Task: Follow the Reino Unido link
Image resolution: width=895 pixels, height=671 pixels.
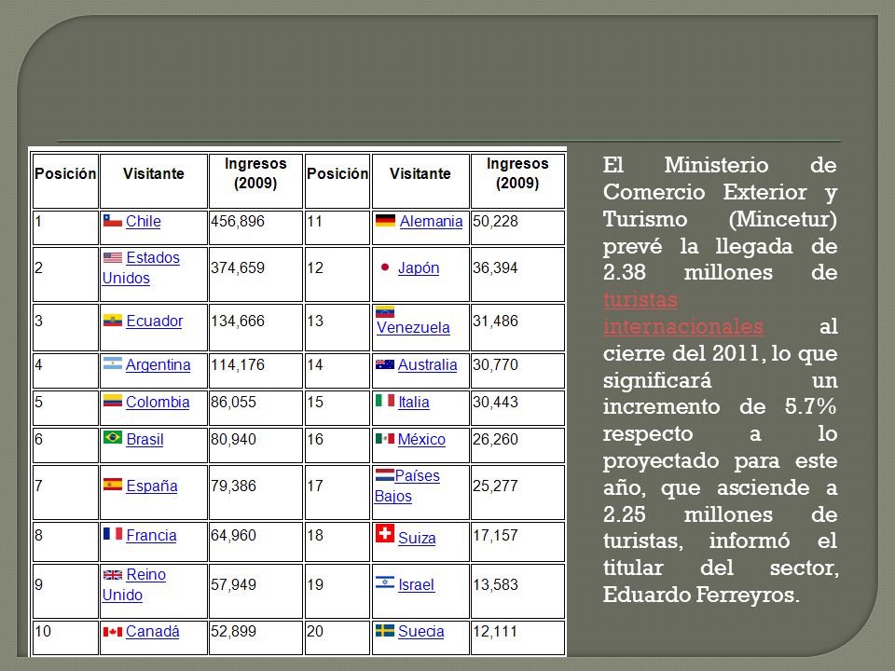Action: [134, 584]
